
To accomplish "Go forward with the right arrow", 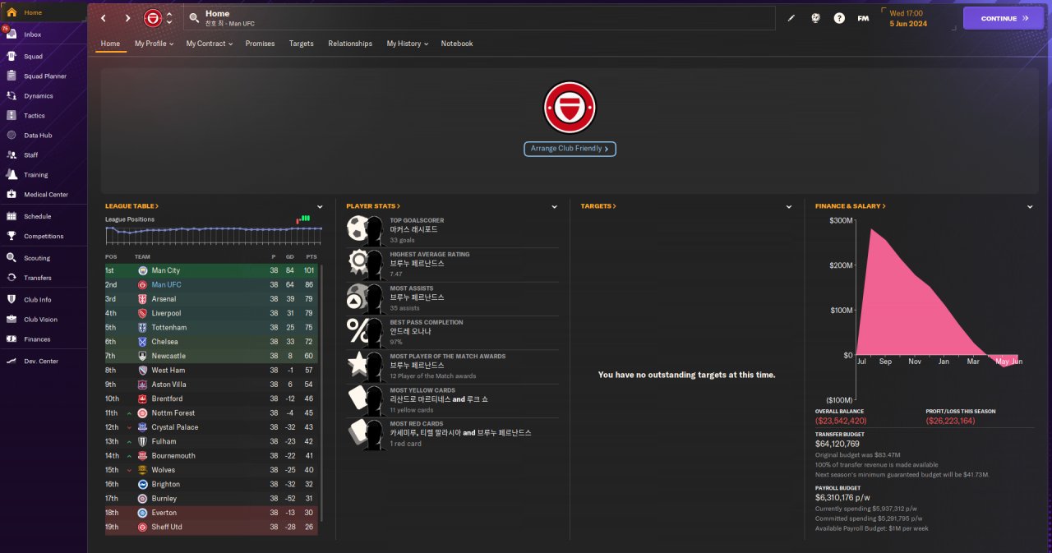I will [127, 18].
